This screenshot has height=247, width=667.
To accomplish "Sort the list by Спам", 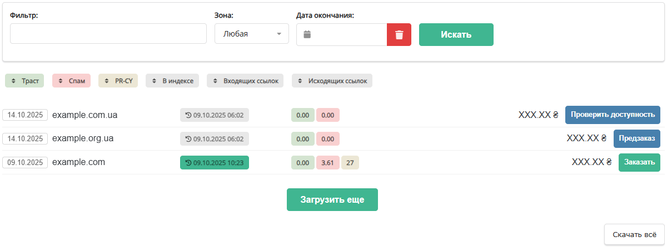I will (71, 81).
